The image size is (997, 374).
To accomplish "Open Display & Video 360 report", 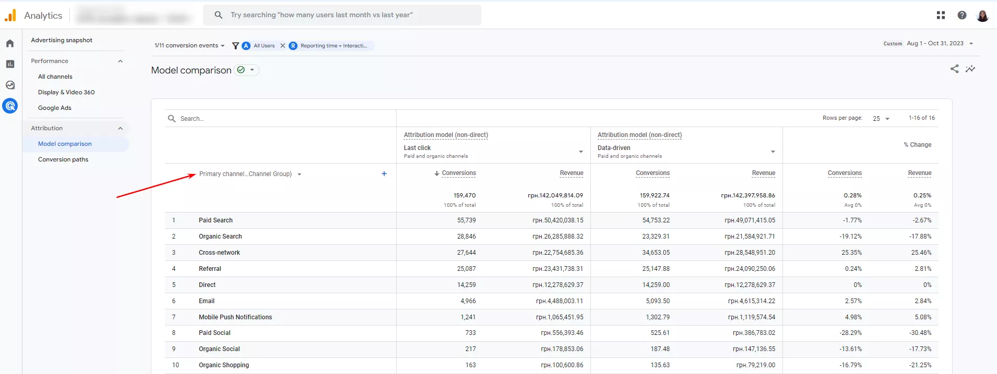I will [x=66, y=92].
